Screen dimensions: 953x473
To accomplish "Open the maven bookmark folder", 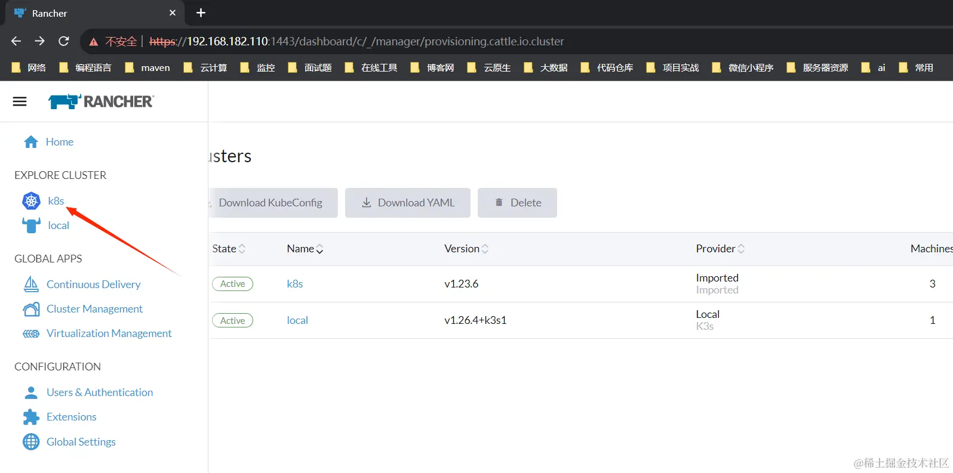I will click(147, 67).
